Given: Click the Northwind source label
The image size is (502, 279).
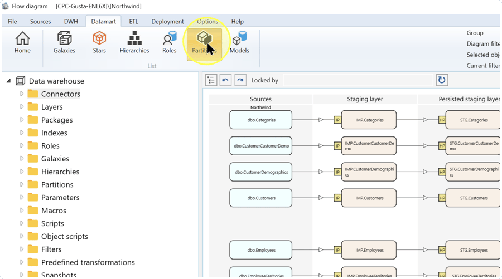Looking at the screenshot, I should click(x=260, y=107).
